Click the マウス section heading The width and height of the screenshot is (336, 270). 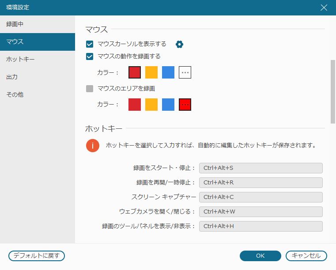(x=96, y=29)
